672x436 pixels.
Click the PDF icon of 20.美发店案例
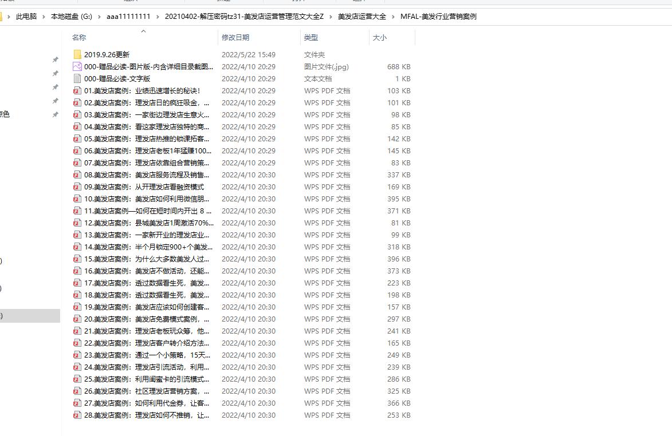[77, 319]
